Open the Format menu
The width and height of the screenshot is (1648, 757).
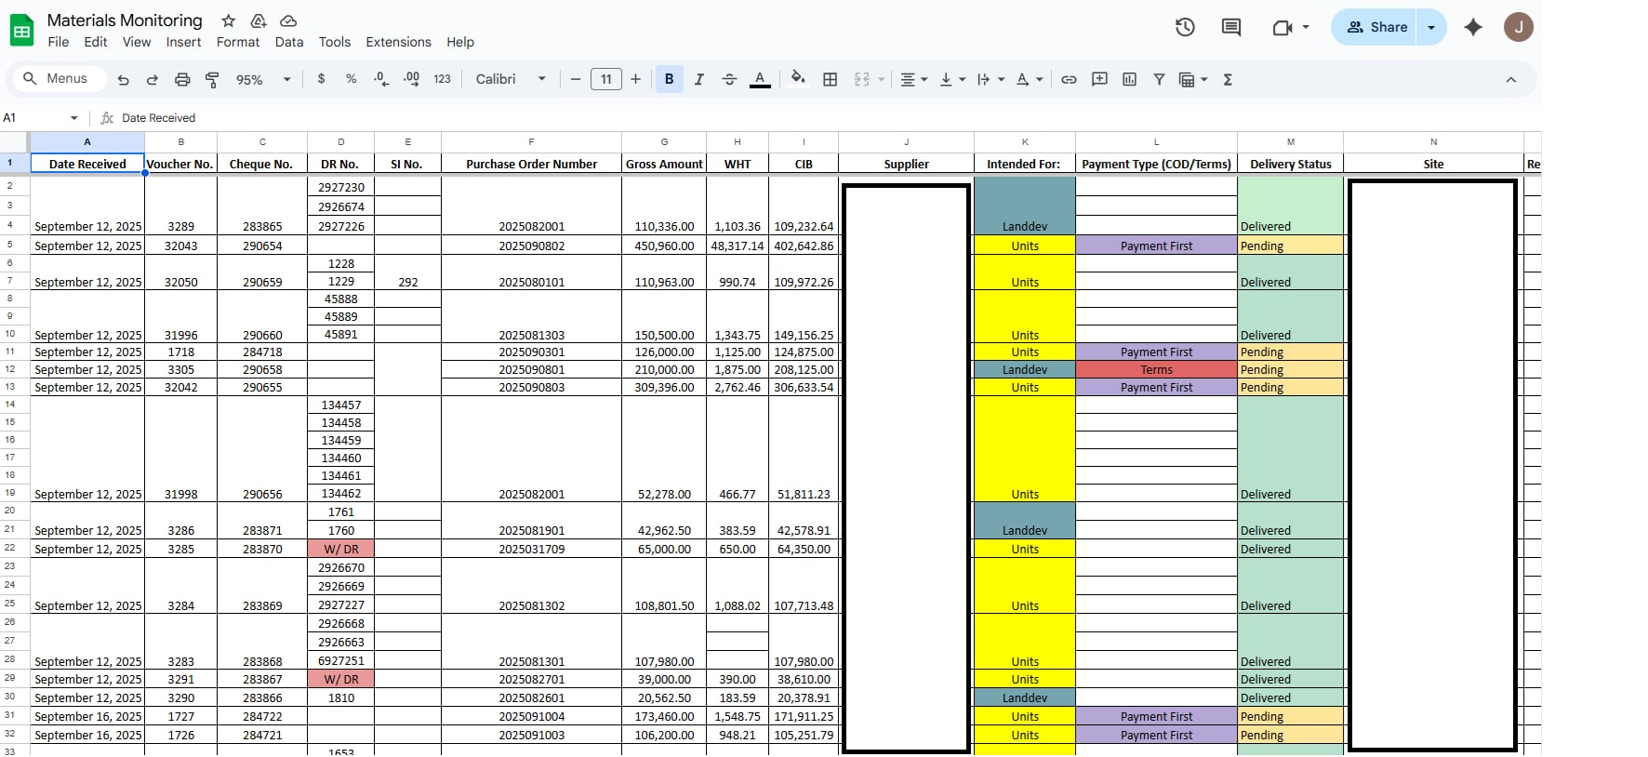[x=238, y=42]
